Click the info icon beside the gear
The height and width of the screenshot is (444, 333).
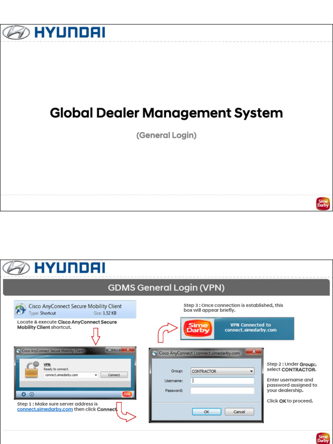[32, 394]
